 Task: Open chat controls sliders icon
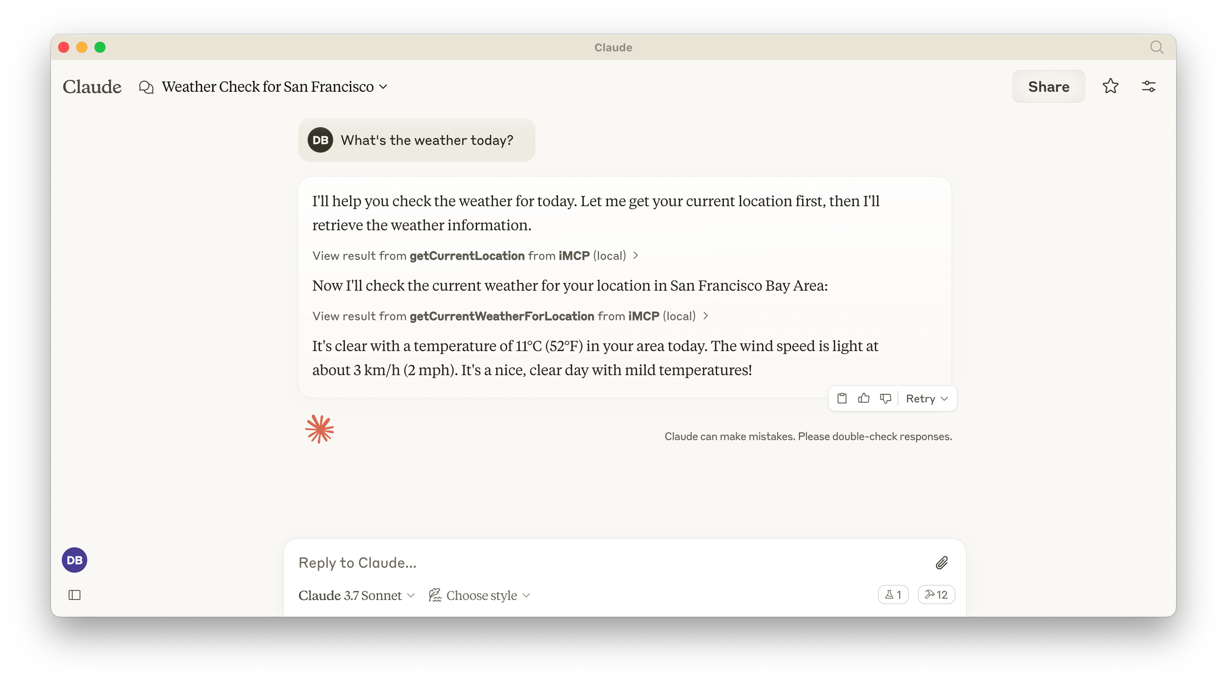[x=1148, y=86]
